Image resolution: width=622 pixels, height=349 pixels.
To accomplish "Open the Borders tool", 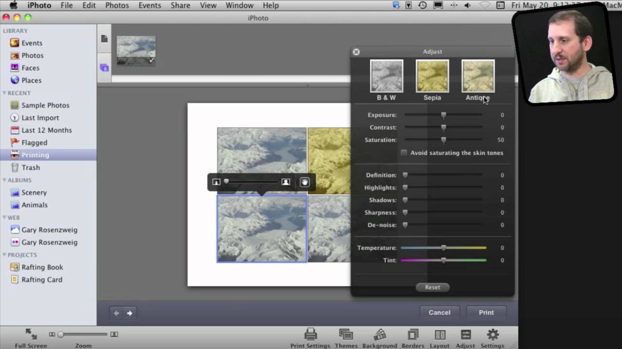I will click(x=413, y=338).
